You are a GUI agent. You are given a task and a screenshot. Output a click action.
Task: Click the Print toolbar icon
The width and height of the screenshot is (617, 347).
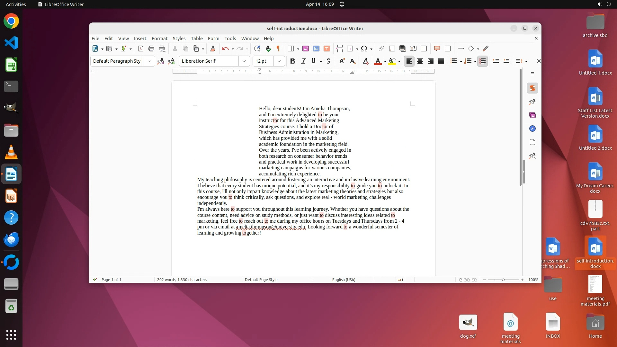(x=151, y=49)
